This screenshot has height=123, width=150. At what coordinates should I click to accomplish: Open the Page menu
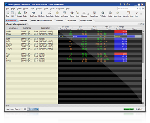coord(13,9)
